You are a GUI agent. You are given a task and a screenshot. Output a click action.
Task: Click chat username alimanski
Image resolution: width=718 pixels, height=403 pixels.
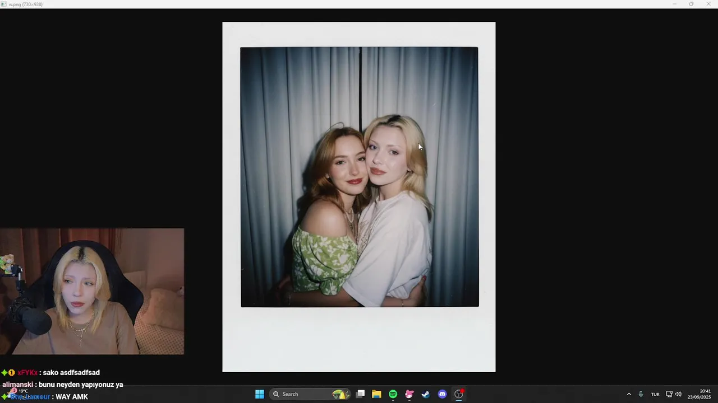pyautogui.click(x=19, y=385)
